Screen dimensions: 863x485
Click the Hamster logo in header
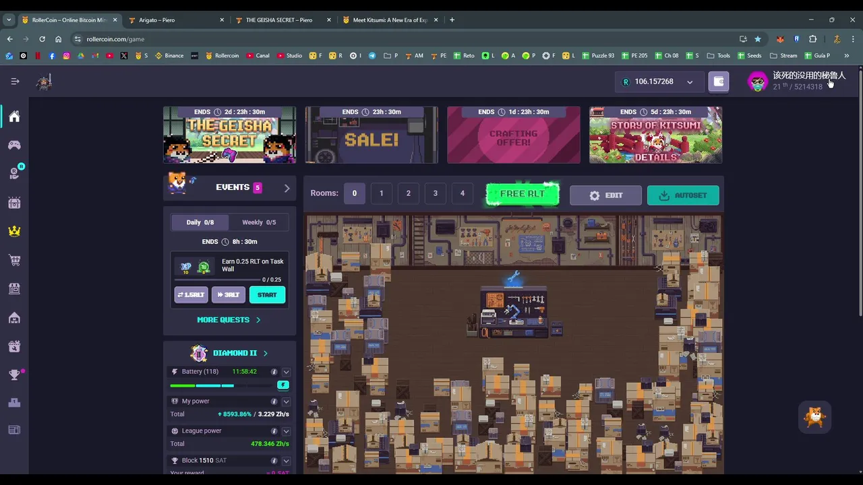(x=44, y=82)
